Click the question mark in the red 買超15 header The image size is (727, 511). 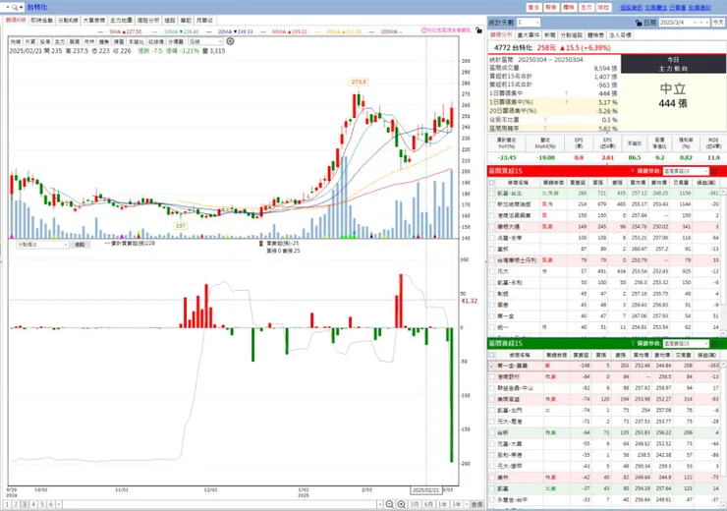click(633, 171)
